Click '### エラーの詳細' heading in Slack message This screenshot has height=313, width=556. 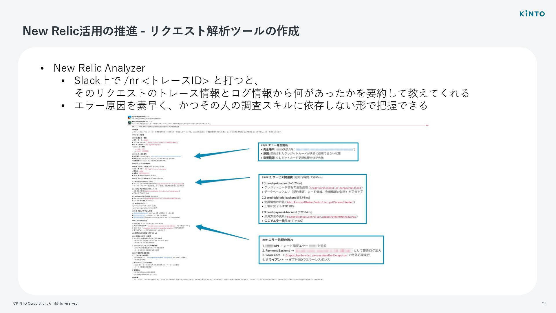point(138,135)
